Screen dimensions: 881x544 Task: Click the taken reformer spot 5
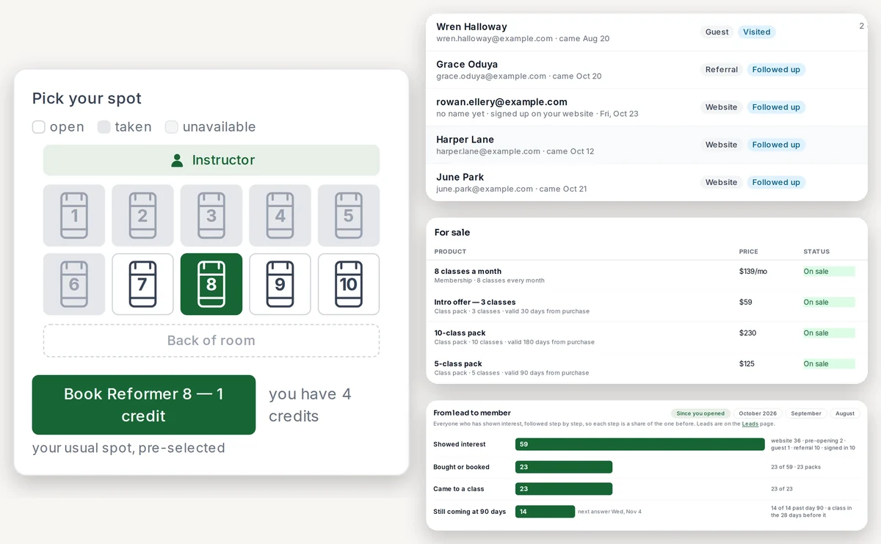tap(349, 215)
